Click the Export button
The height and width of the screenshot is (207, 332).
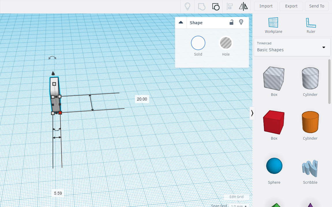click(291, 6)
